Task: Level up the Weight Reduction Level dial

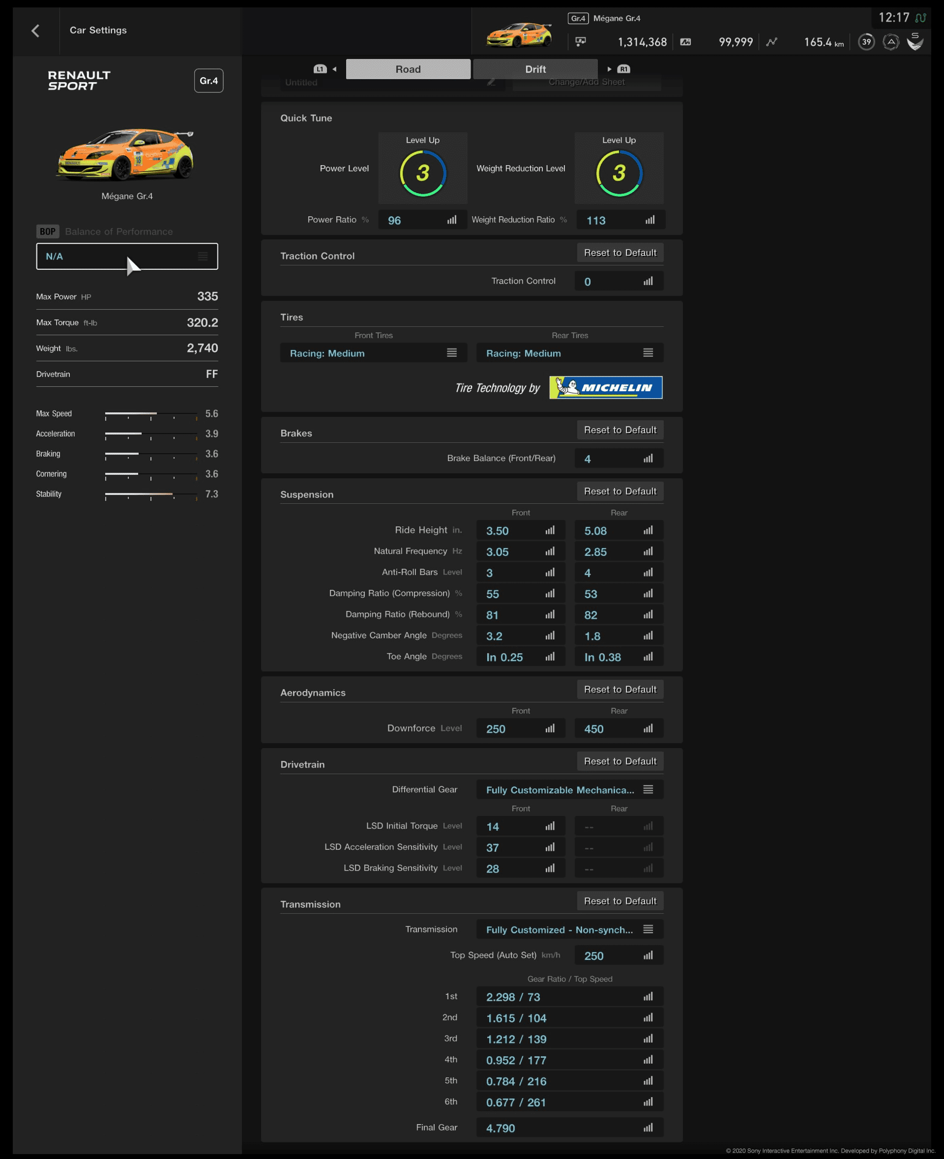Action: (x=619, y=168)
